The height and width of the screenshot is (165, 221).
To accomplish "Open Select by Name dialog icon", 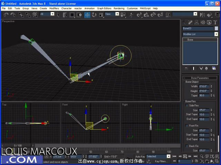I will click(65, 15).
